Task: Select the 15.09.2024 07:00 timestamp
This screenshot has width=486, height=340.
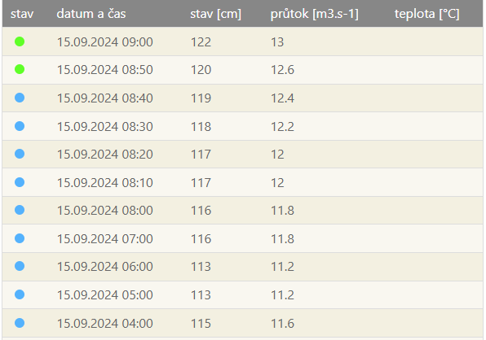Action: pyautogui.click(x=104, y=239)
